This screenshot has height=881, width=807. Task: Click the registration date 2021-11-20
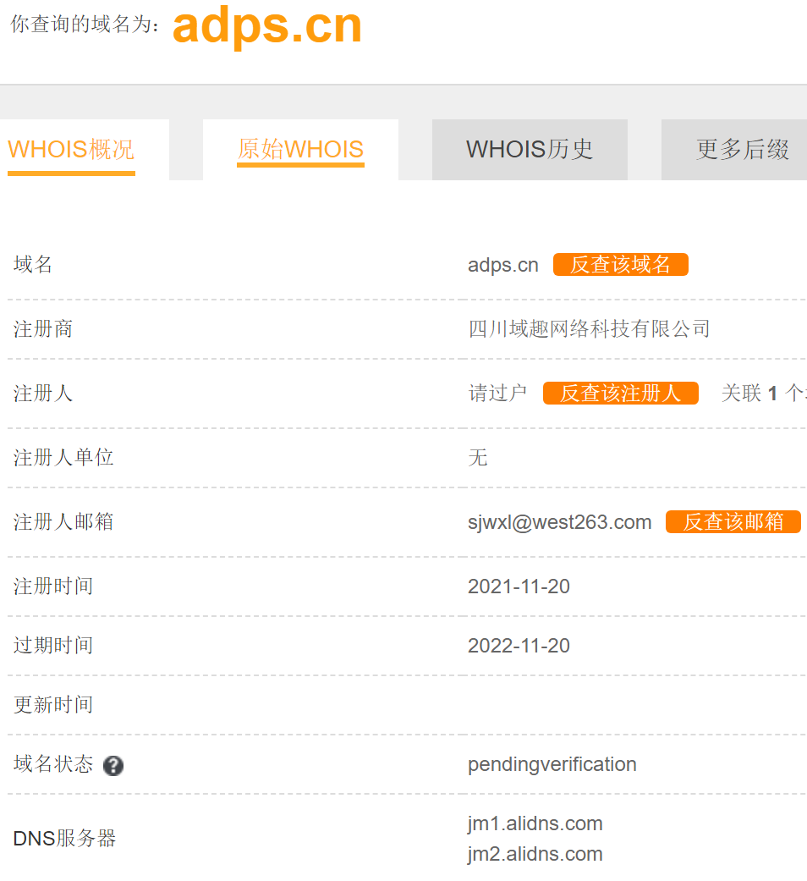click(x=519, y=586)
